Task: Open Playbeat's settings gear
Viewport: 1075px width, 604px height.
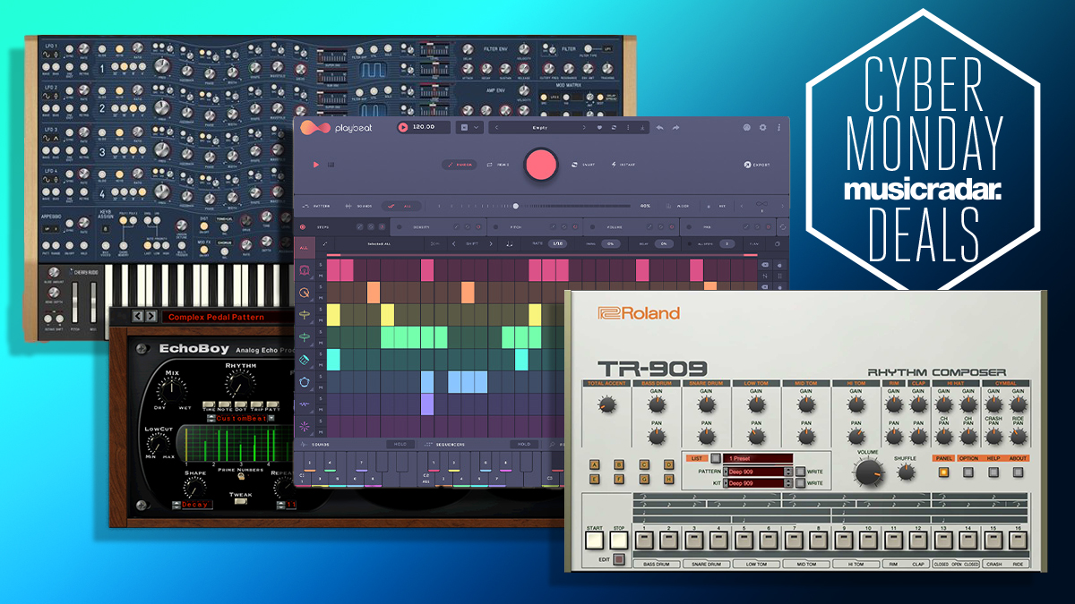Action: pos(763,128)
